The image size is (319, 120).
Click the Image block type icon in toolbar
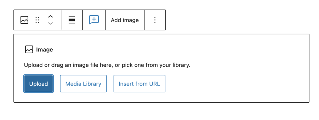coord(24,20)
